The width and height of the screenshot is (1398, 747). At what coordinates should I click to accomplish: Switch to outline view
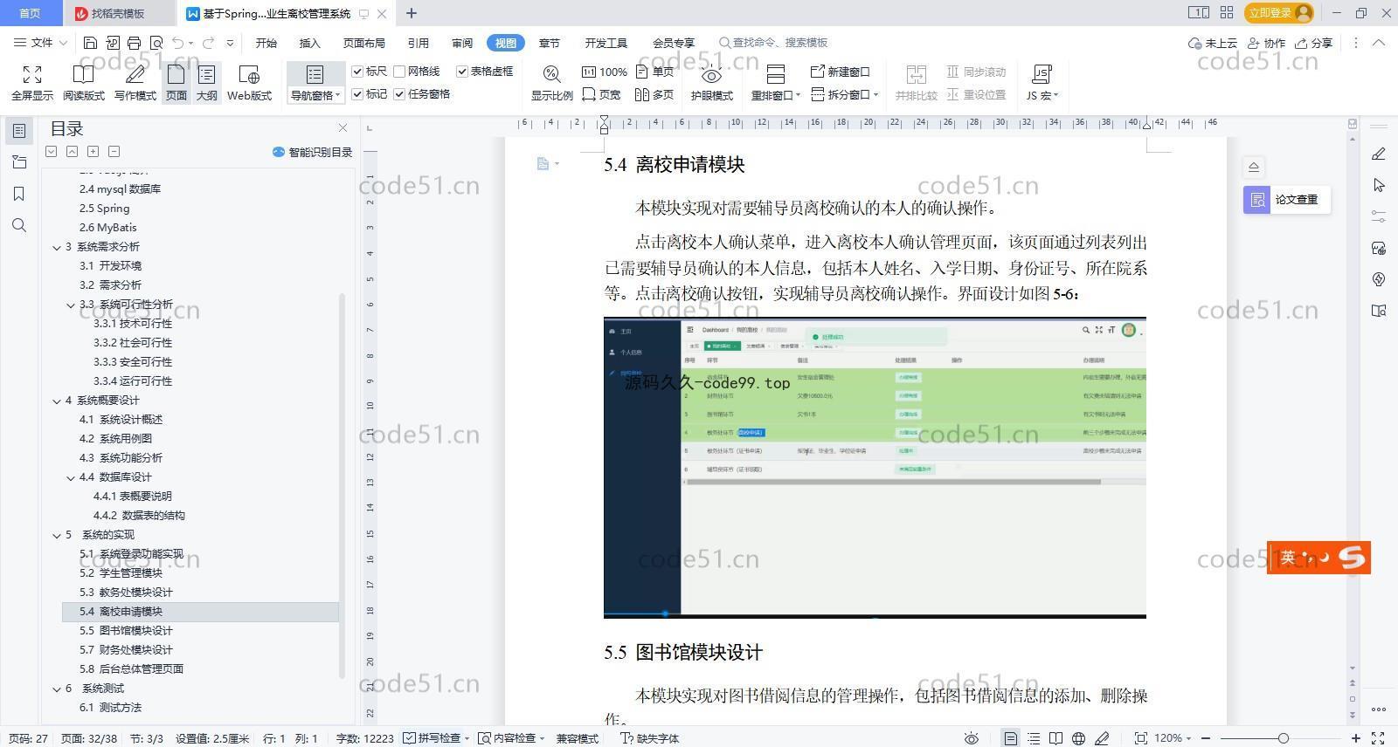pyautogui.click(x=206, y=83)
